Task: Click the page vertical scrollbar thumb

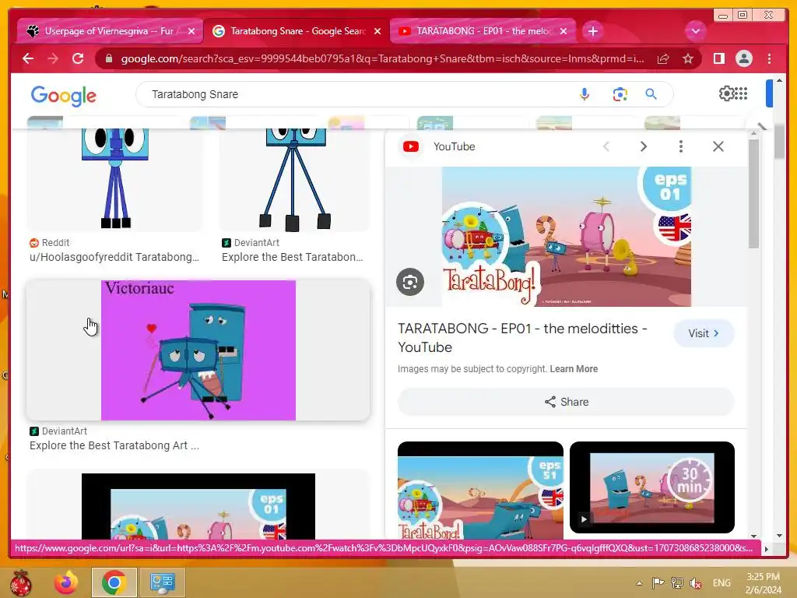Action: click(779, 142)
